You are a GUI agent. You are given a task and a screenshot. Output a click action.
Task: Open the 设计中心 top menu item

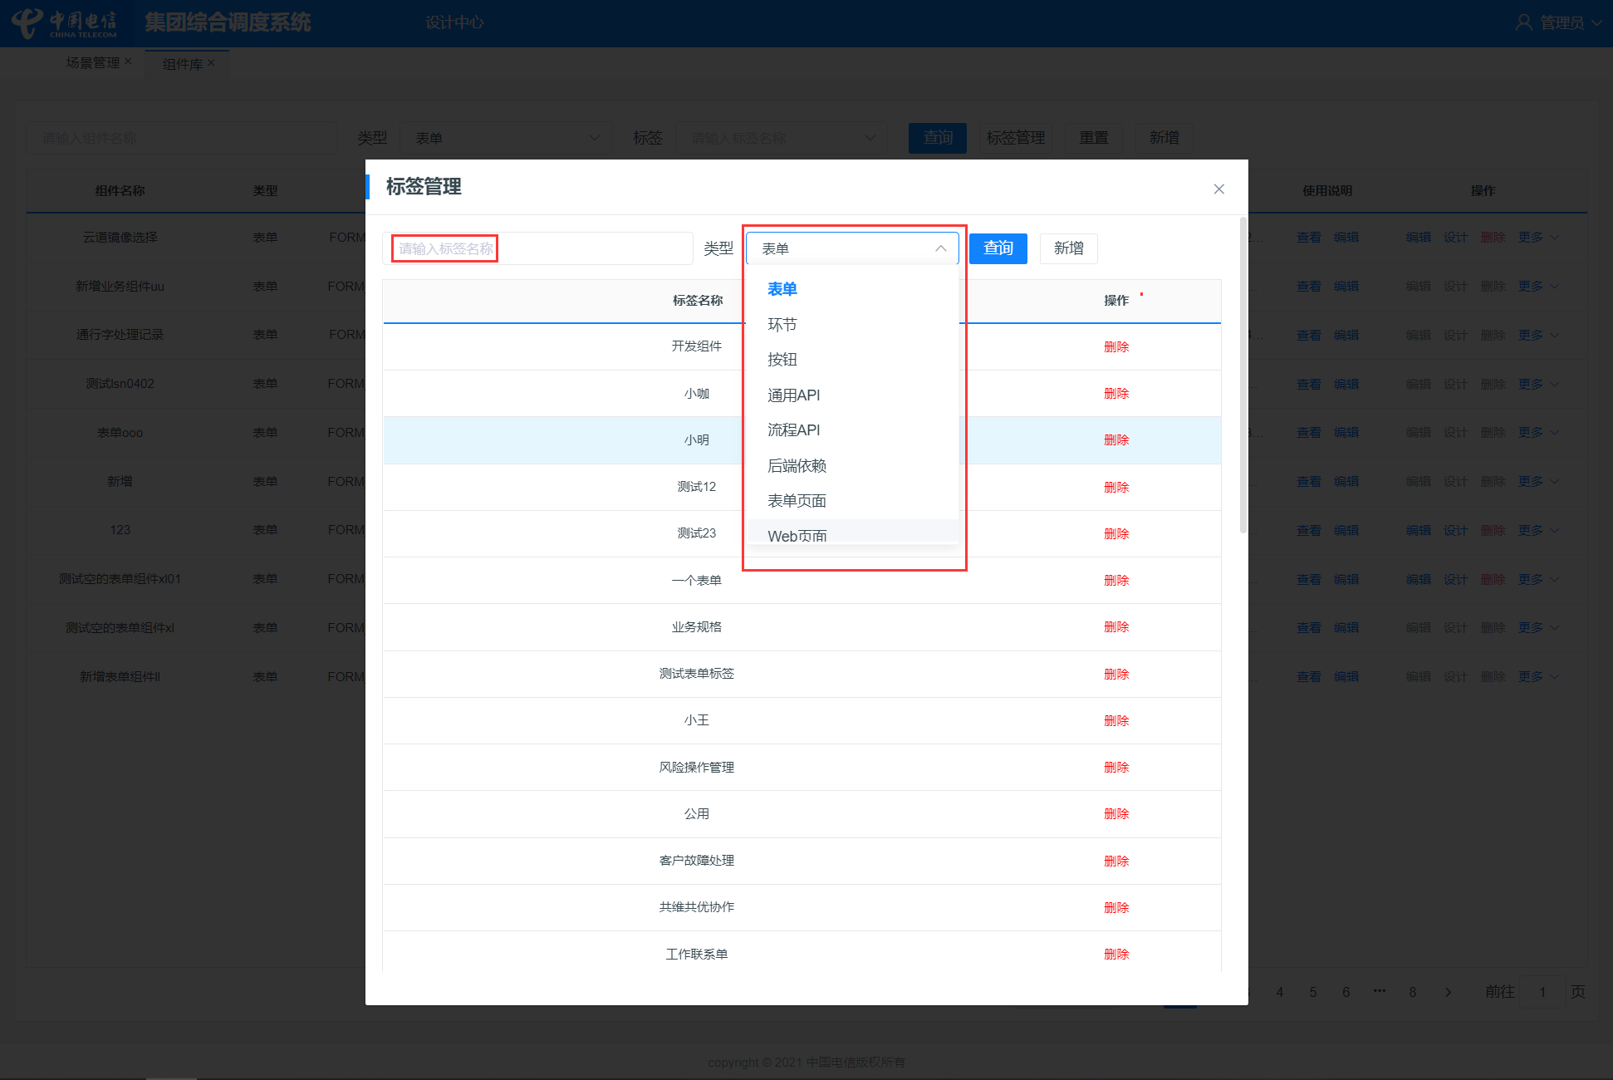coord(454,22)
